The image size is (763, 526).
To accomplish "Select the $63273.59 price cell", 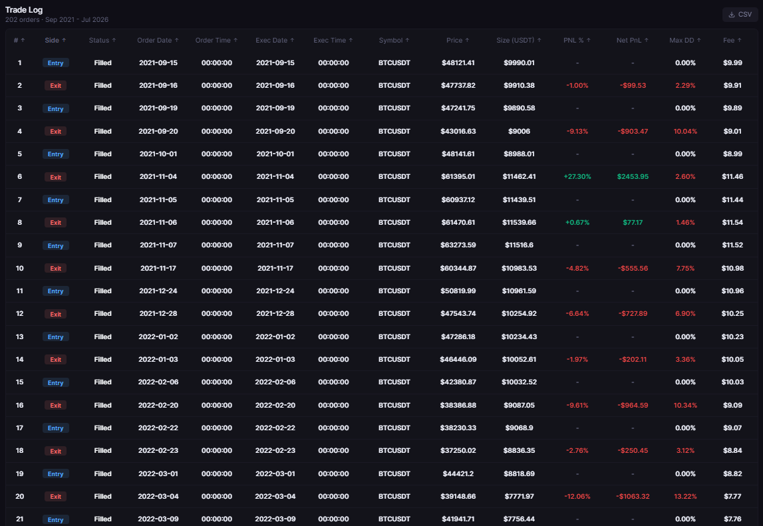I will [x=458, y=245].
